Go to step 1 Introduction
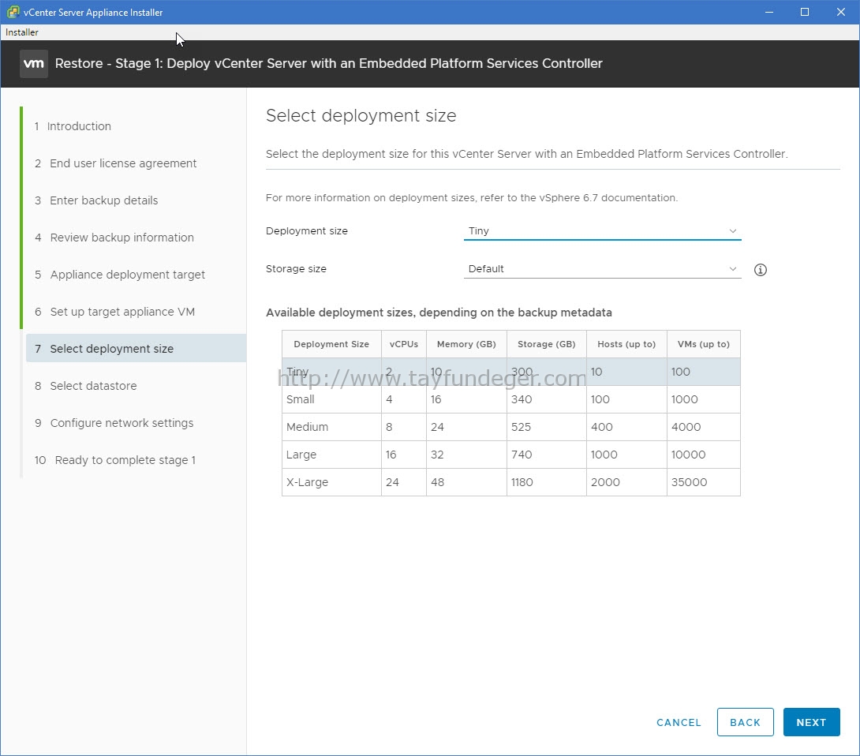The height and width of the screenshot is (756, 860). [x=73, y=126]
